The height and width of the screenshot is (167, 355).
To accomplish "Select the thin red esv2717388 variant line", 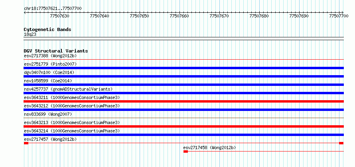I will [x=184, y=60].
